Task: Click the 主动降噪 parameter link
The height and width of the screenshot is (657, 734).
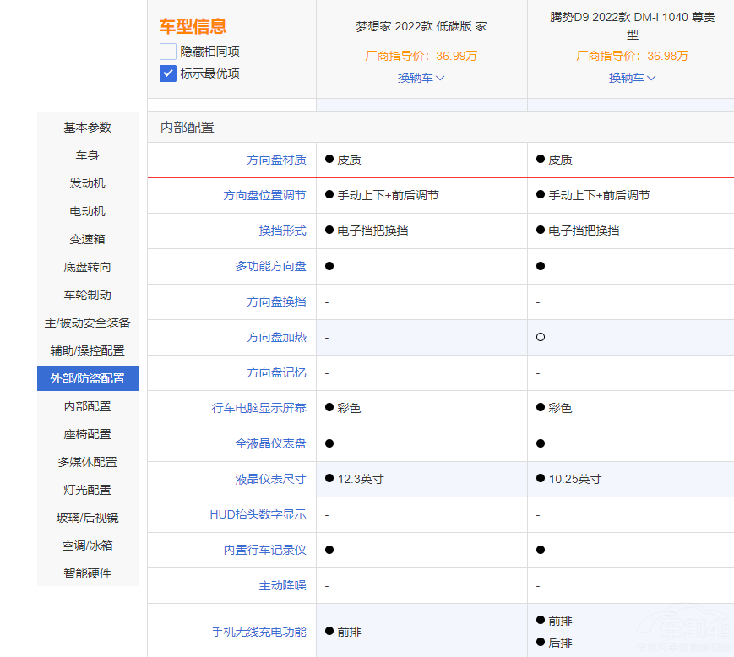Action: tap(282, 585)
